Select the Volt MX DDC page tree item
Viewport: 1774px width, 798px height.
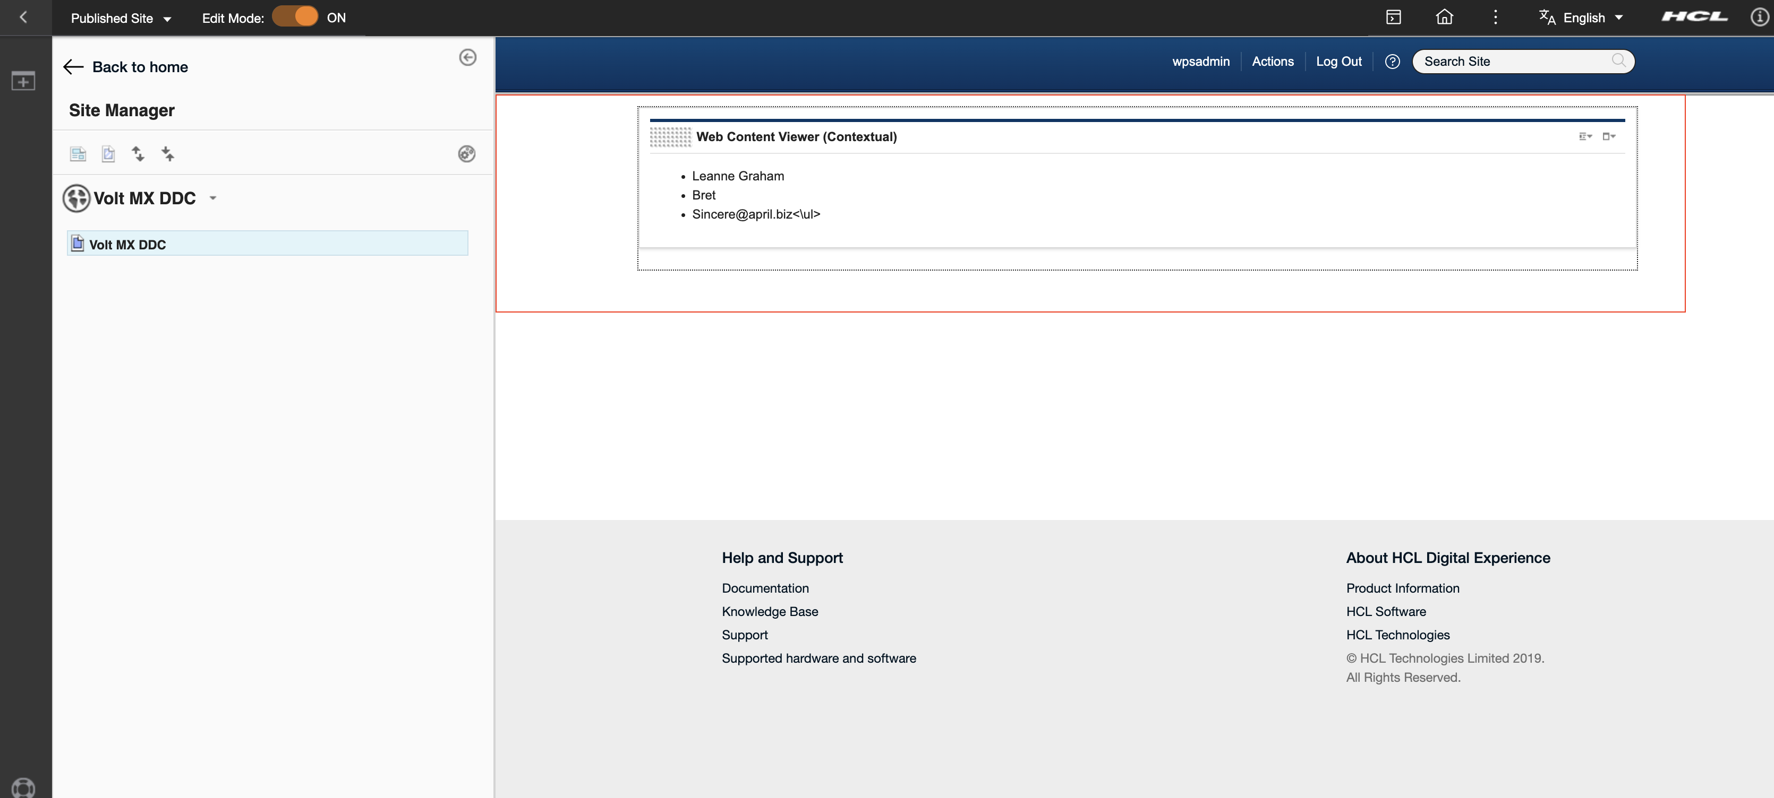127,244
